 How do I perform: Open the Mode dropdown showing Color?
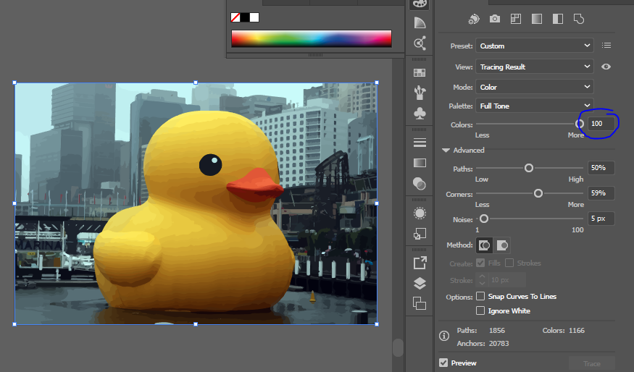pyautogui.click(x=535, y=87)
